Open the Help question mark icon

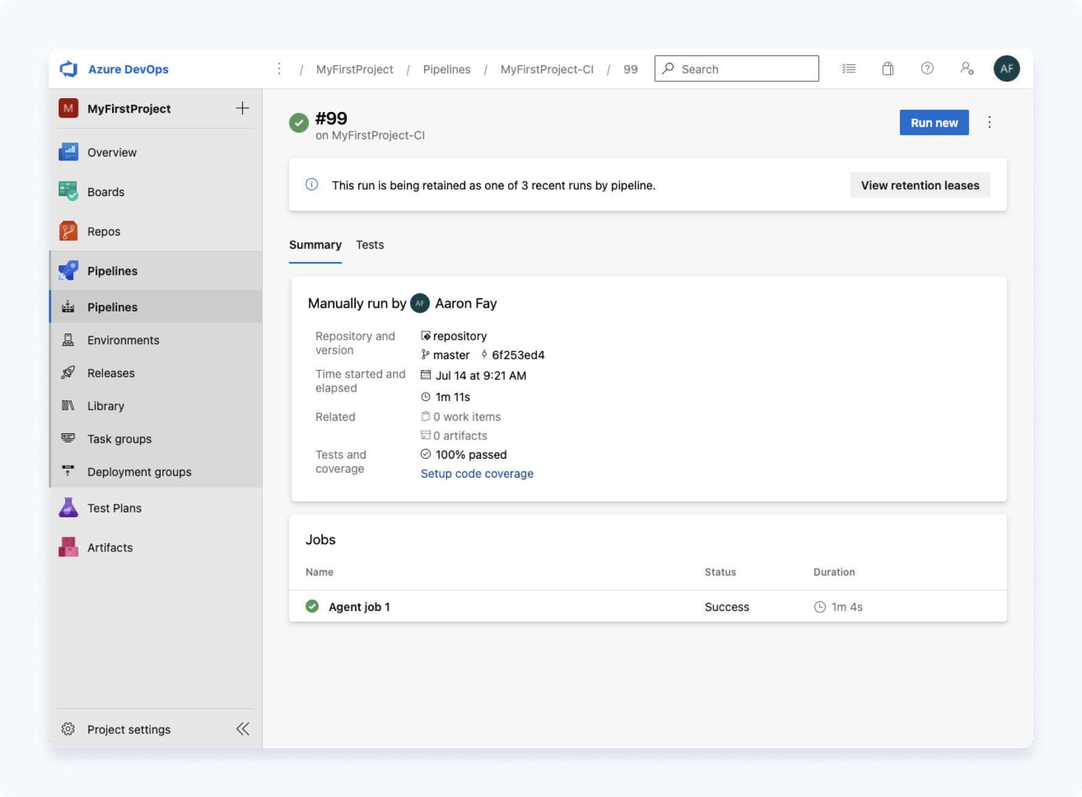point(927,69)
